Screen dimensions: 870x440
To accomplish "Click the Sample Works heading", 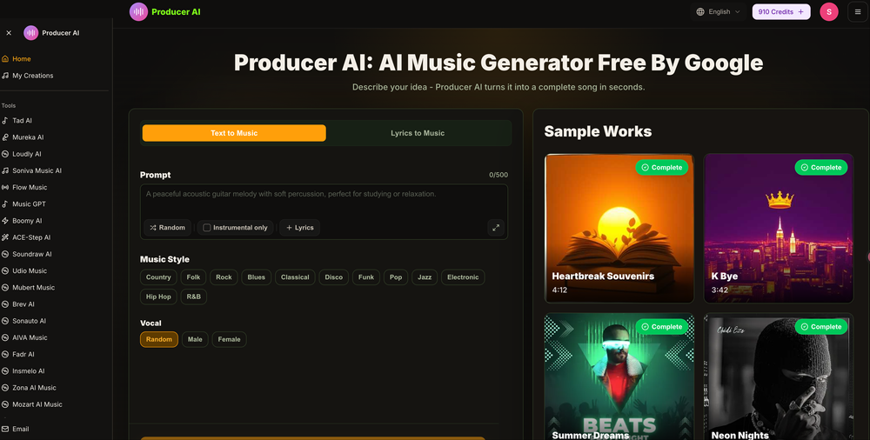I will pos(598,131).
